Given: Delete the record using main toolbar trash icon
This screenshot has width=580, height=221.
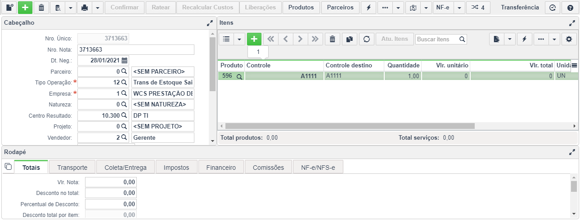Looking at the screenshot, I should (41, 8).
